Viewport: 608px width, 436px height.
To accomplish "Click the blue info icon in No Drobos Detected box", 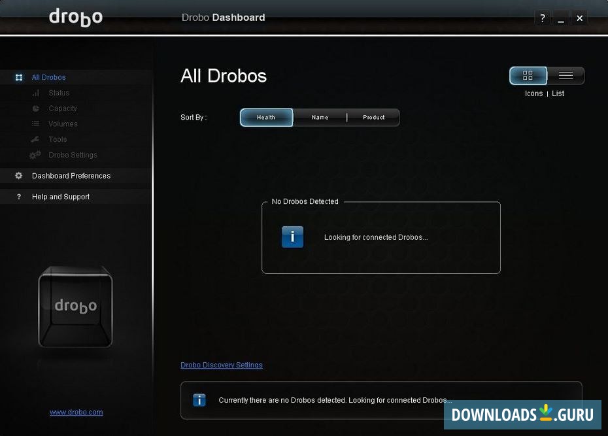I will pos(292,237).
